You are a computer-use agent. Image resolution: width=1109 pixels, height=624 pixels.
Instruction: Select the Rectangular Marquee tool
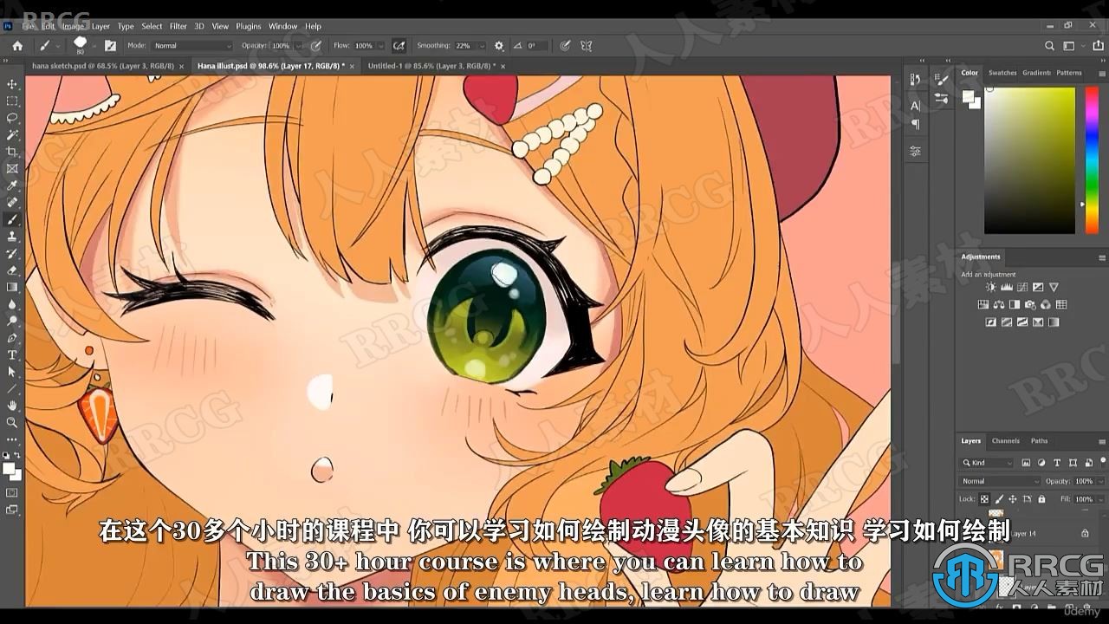click(12, 101)
